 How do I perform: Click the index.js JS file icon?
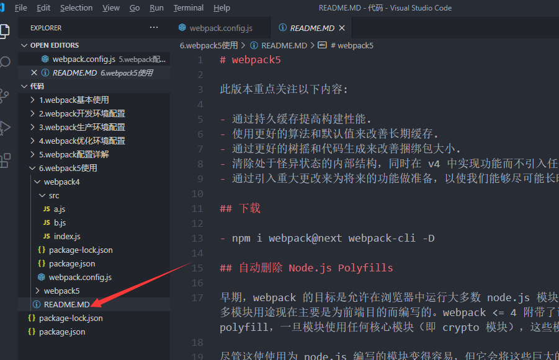(x=47, y=236)
